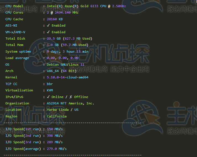Select the CPU Cache value 28160 KB

55,19
